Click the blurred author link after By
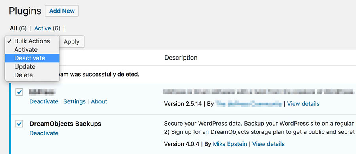This screenshot has width=356, height=154. coord(248,104)
